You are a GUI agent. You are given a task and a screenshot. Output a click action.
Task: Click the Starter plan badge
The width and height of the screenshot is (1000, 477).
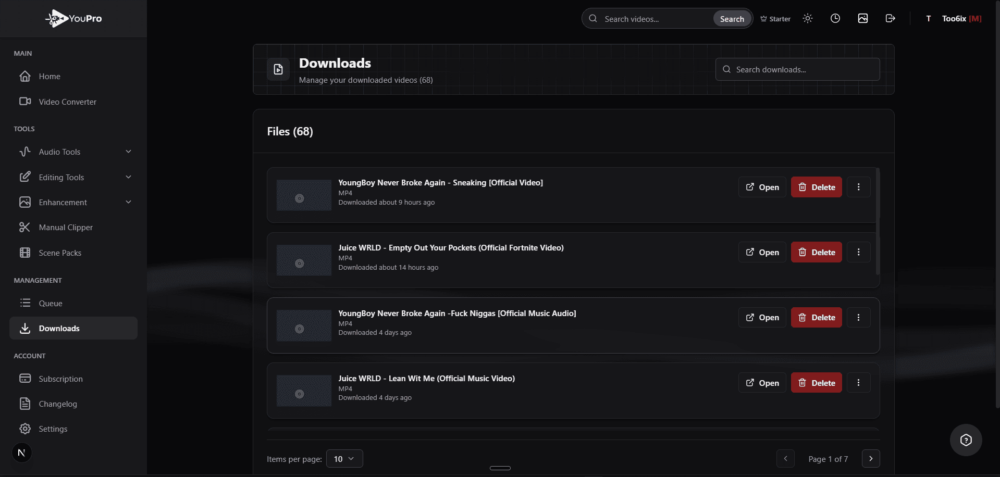[775, 19]
